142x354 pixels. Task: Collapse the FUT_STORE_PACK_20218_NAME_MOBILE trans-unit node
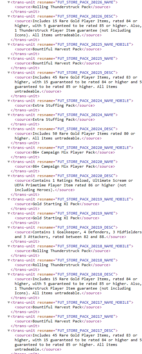click(9, 246)
